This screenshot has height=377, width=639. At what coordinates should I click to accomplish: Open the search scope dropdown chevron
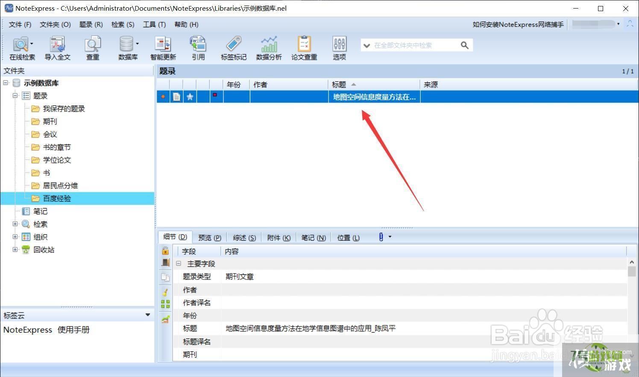click(366, 45)
